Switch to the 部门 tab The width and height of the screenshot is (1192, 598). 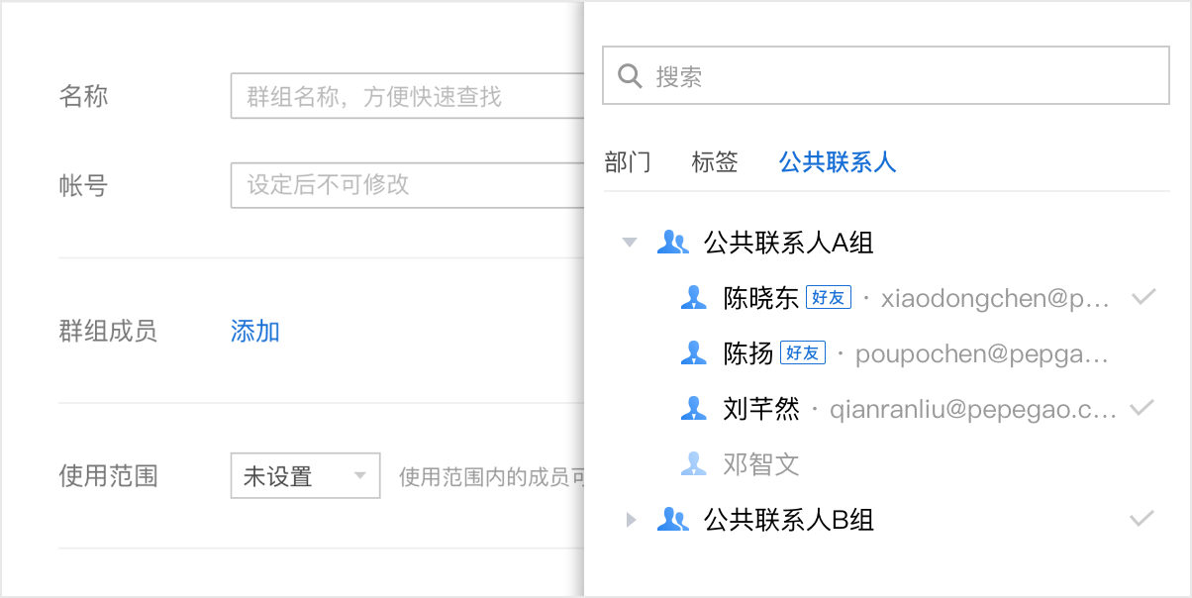point(630,162)
